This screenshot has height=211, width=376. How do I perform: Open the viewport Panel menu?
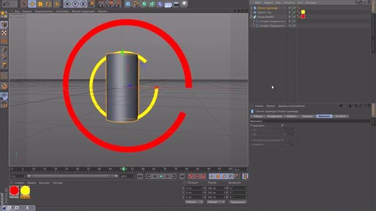102,11
